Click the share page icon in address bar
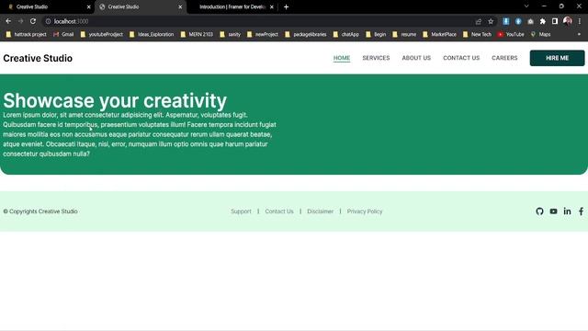Image resolution: width=588 pixels, height=331 pixels. (478, 21)
